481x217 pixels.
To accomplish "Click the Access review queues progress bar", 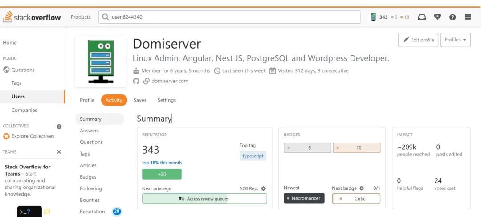I will [x=204, y=199].
